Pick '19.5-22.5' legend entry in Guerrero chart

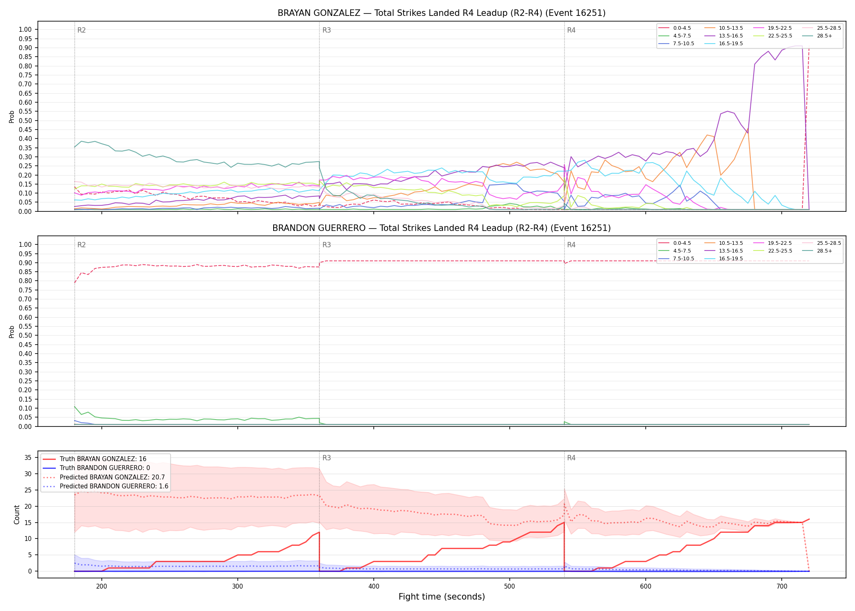click(773, 243)
